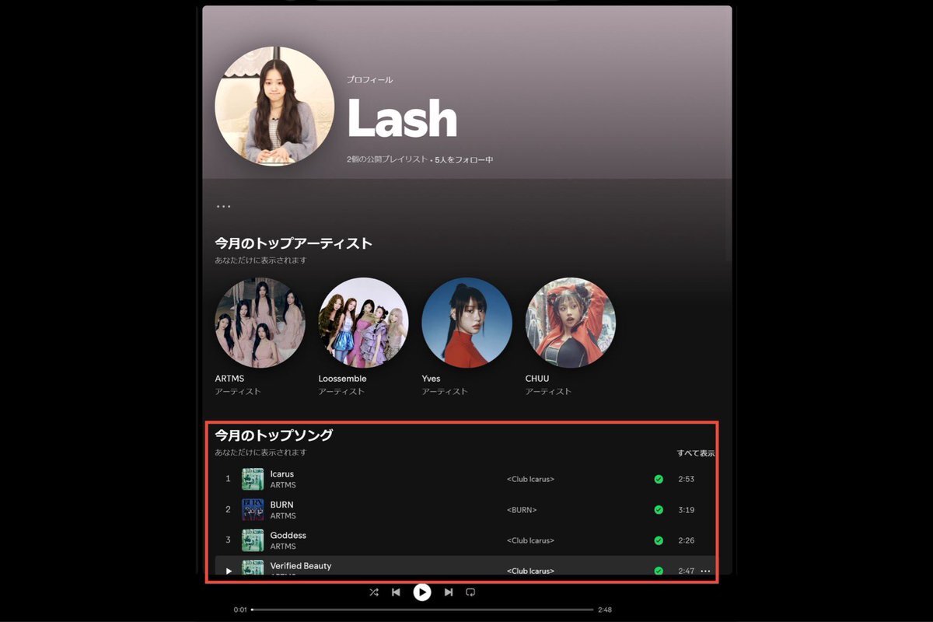The image size is (933, 622).
Task: Play the Verified Beauty track from its row
Action: (229, 571)
